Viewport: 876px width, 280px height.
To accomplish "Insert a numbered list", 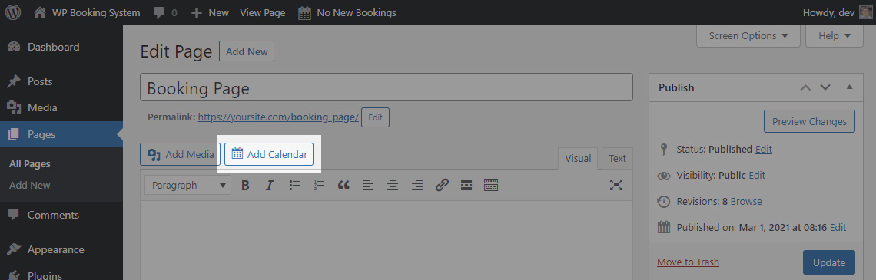I will pos(319,185).
